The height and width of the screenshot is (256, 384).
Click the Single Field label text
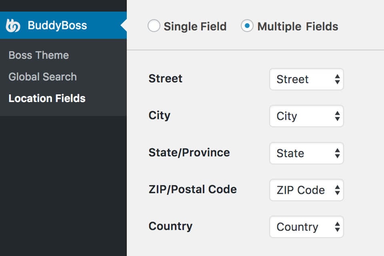point(195,27)
